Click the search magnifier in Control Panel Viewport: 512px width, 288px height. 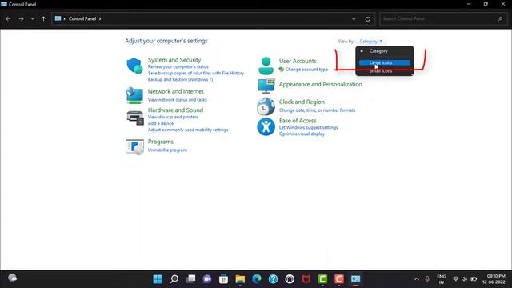(x=500, y=19)
